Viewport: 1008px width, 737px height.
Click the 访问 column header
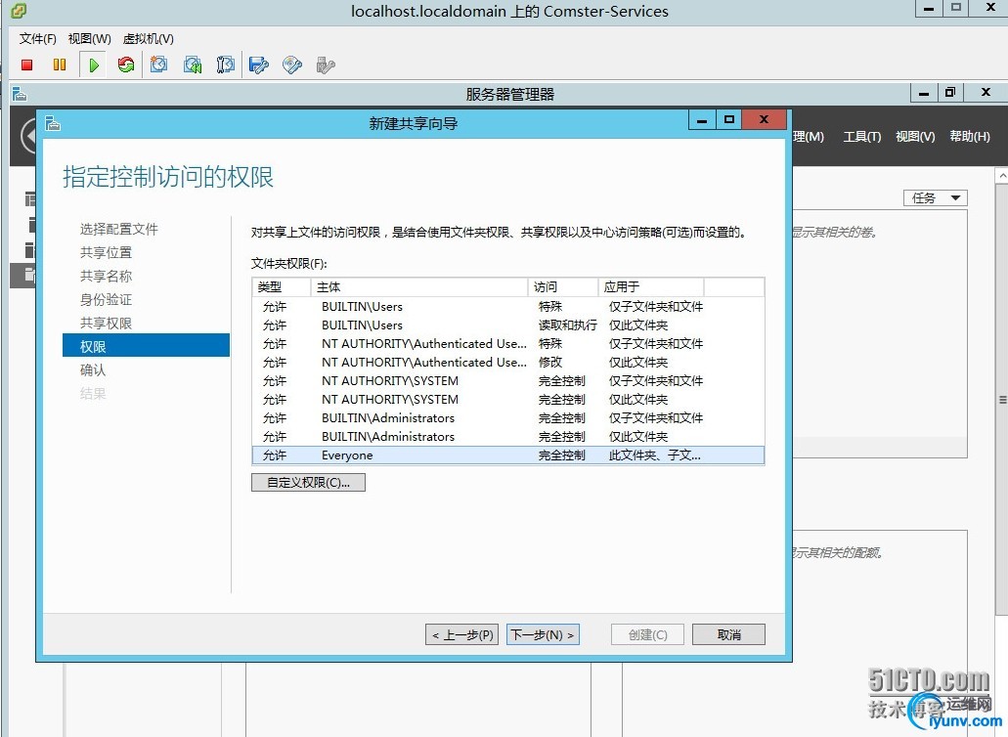coord(563,287)
